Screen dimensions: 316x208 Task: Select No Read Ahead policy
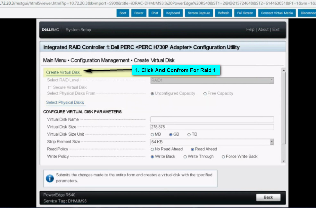pos(152,149)
